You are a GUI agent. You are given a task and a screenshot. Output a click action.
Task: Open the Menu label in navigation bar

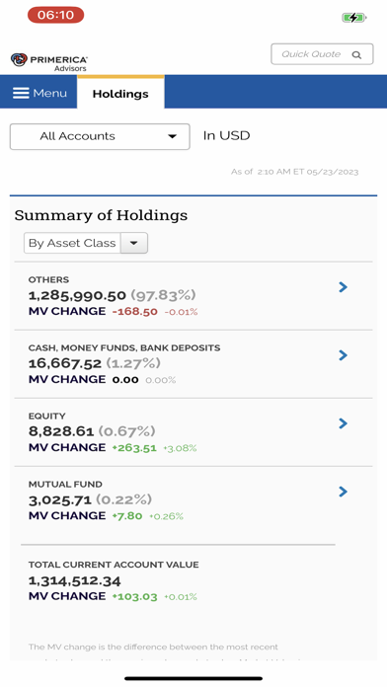tap(50, 93)
